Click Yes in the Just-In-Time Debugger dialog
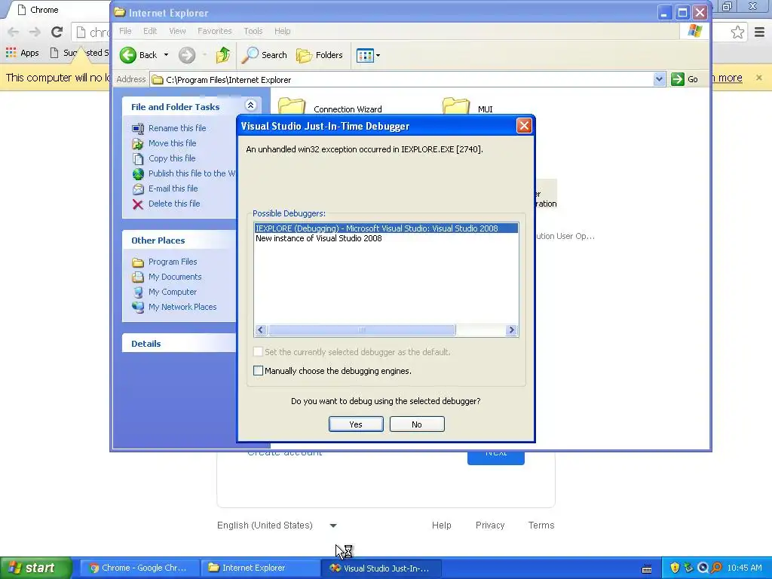Screen dimensions: 772x579 click(356, 424)
